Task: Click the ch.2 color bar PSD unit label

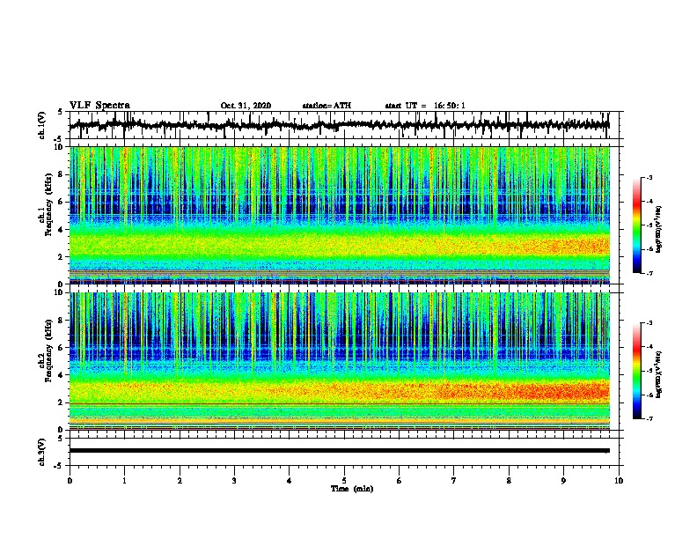Action: coord(658,374)
